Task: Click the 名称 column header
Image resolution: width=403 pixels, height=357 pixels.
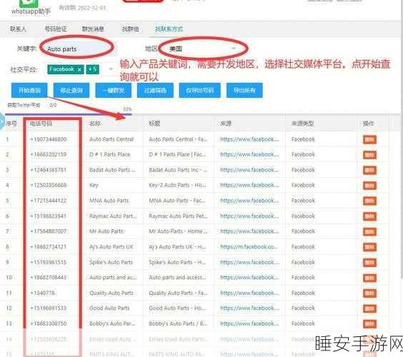Action: coord(95,124)
